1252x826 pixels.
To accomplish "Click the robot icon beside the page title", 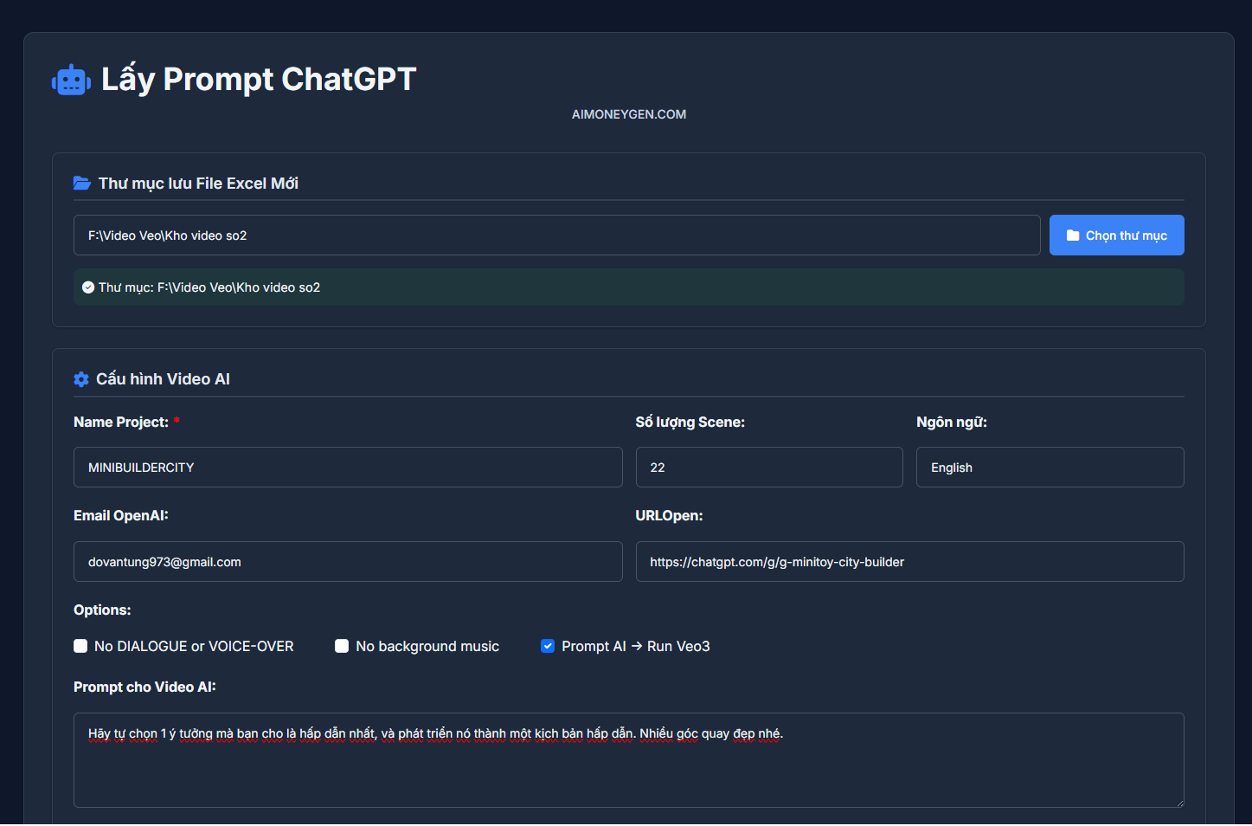I will [71, 81].
